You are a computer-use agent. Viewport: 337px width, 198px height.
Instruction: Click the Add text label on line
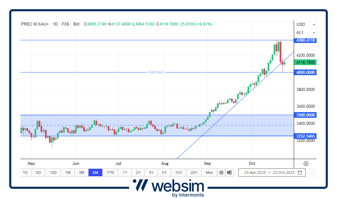point(156,72)
